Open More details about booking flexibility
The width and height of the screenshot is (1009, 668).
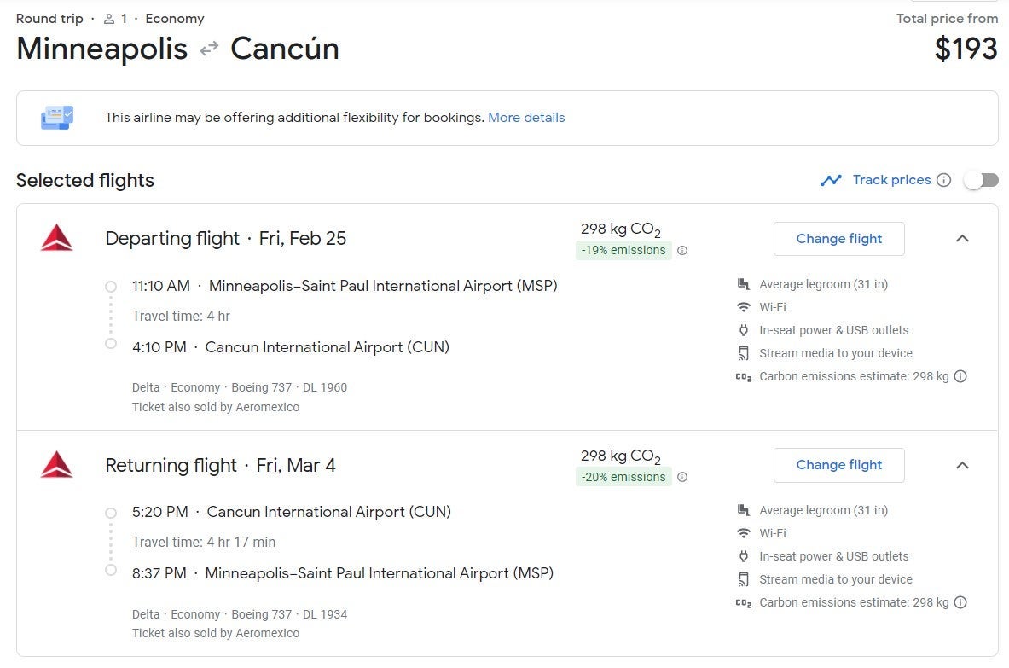(526, 118)
